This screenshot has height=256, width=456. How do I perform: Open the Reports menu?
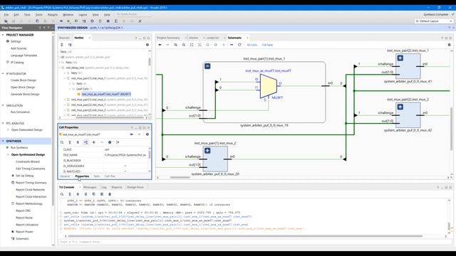pyautogui.click(x=53, y=14)
